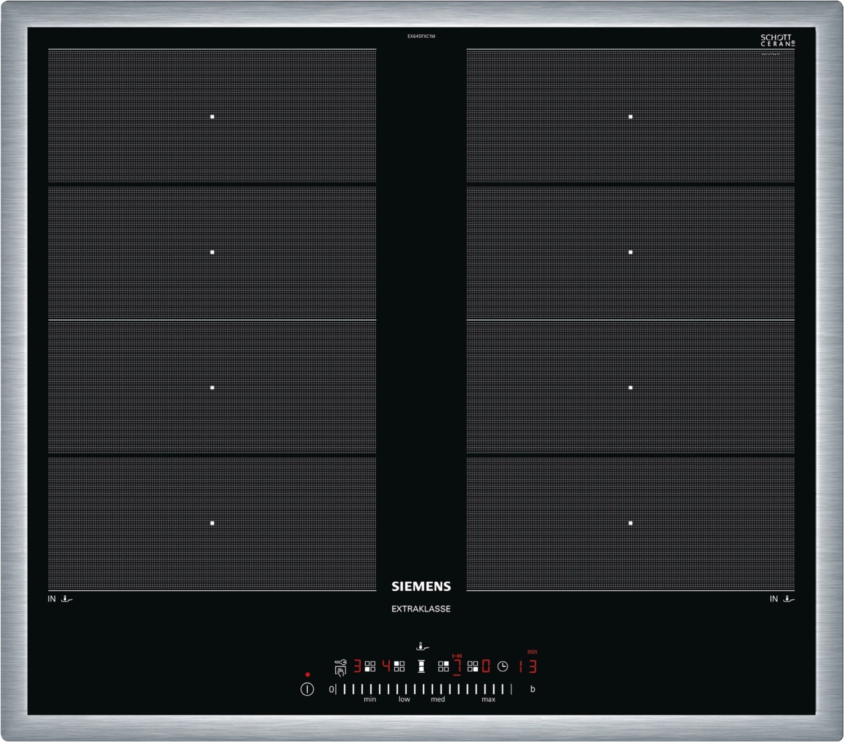Tap the third left flex zone segment
The width and height of the screenshot is (844, 742).
(212, 388)
